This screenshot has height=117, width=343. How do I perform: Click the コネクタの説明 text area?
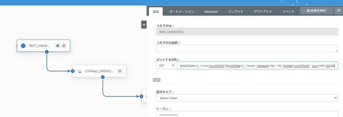(x=247, y=49)
